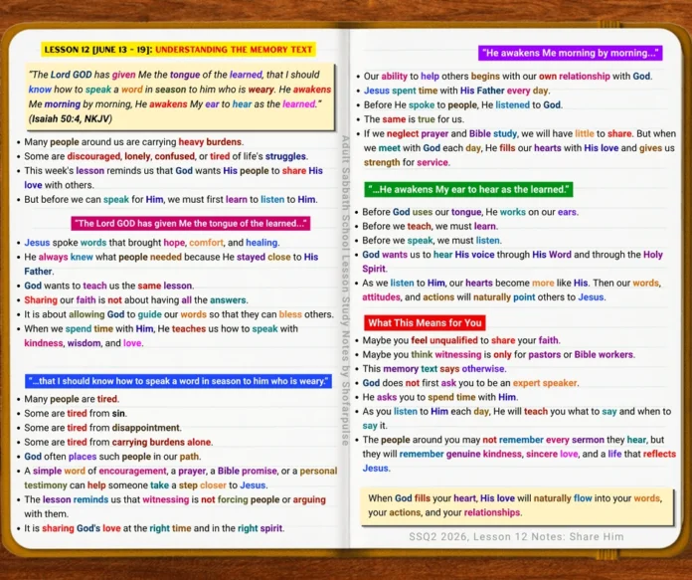This screenshot has height=580, width=692.
Task: Click 'Maybe you feel unqualified to share your faith.'
Action: 461,340
